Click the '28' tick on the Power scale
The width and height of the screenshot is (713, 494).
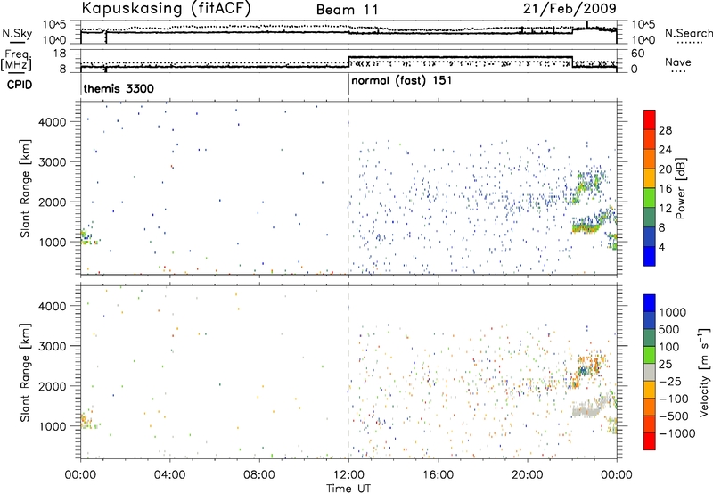(665, 130)
